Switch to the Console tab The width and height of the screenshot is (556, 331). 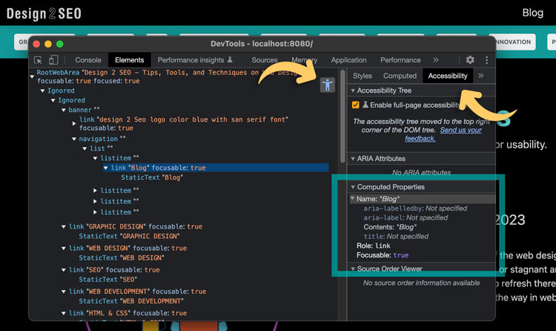[x=88, y=60]
